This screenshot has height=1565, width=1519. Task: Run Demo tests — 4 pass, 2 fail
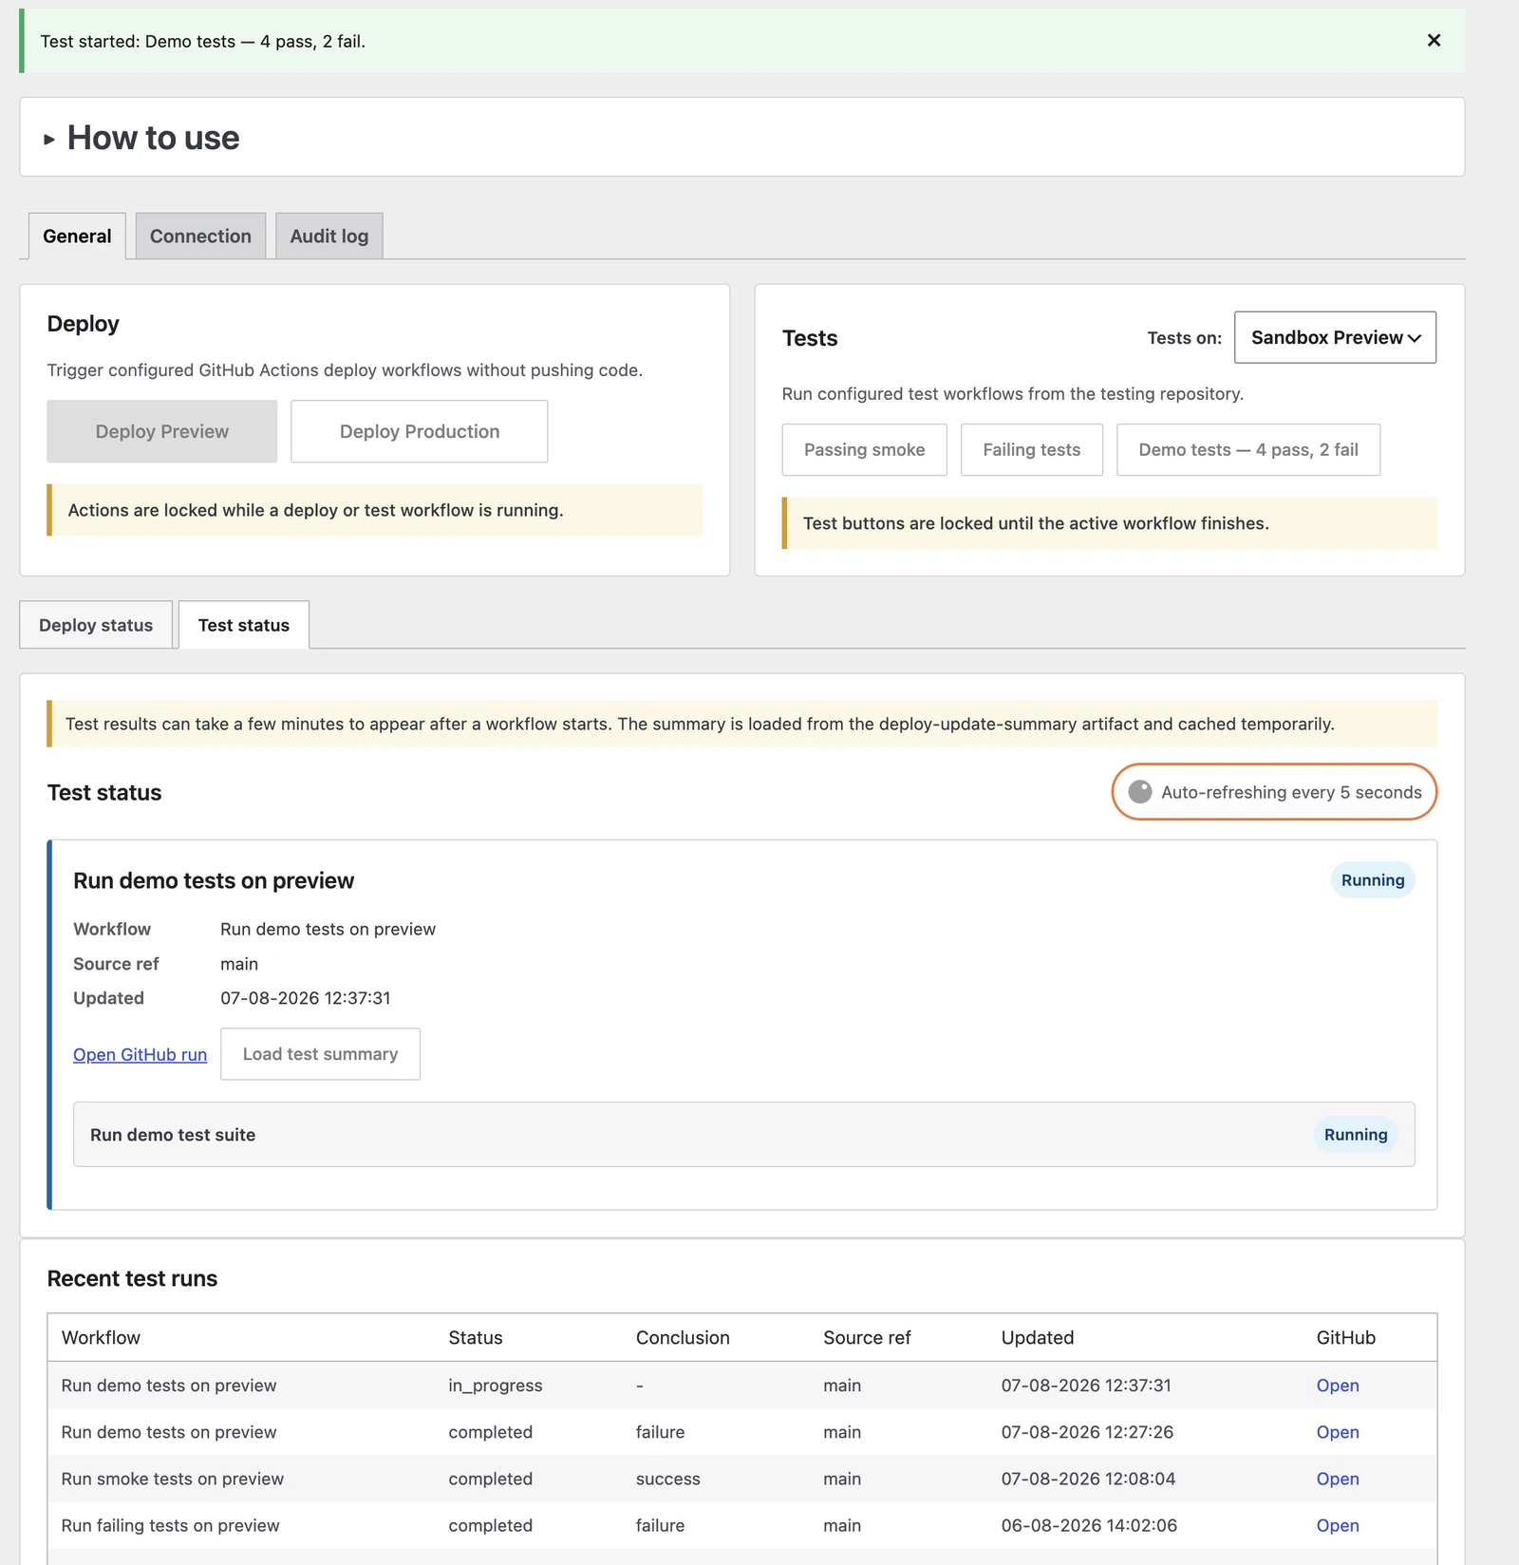click(1247, 449)
